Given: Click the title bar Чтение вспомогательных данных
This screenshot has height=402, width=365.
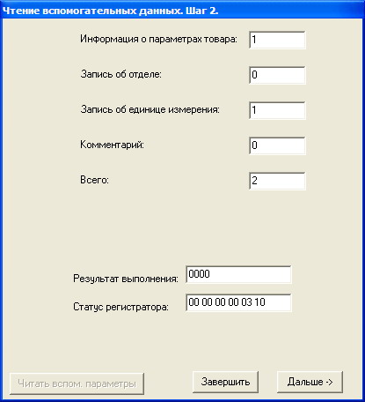Looking at the screenshot, I should tap(182, 10).
